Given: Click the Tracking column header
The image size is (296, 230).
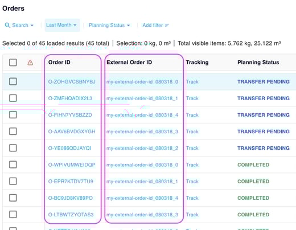Looking at the screenshot, I should [x=197, y=62].
